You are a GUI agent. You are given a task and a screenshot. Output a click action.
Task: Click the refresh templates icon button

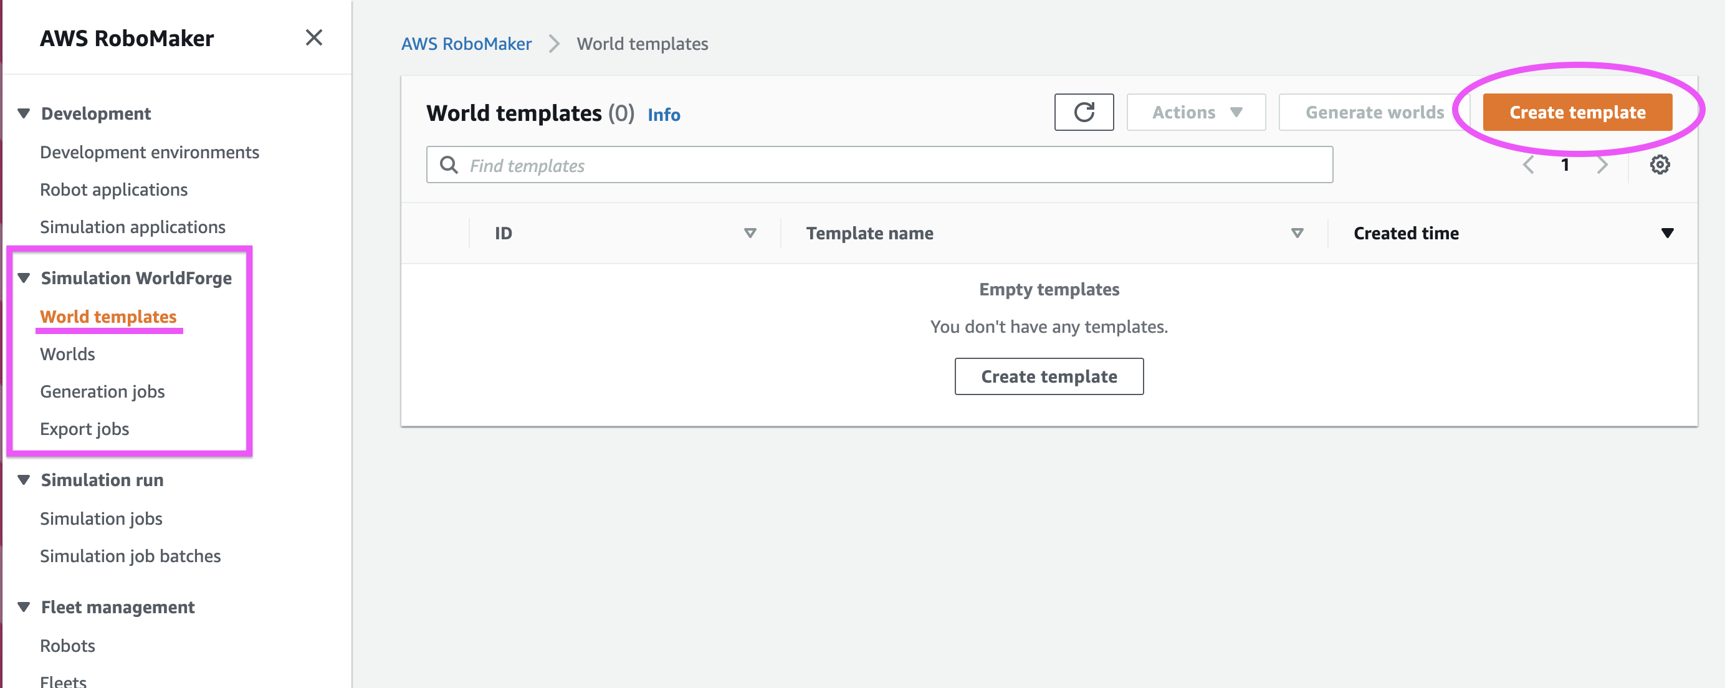[1084, 112]
